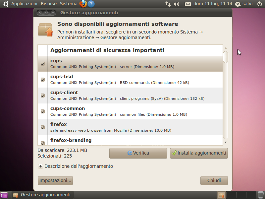
Task: Click the network connection icon
Action: [x=168, y=4]
